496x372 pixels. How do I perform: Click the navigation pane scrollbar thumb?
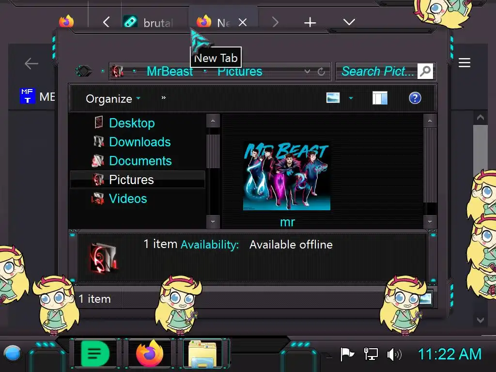click(213, 151)
